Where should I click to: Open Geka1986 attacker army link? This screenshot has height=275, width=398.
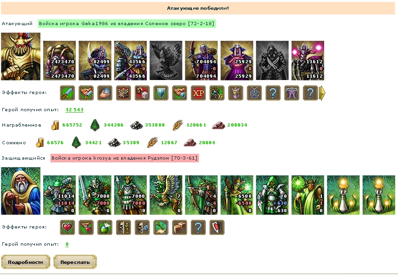pos(127,24)
